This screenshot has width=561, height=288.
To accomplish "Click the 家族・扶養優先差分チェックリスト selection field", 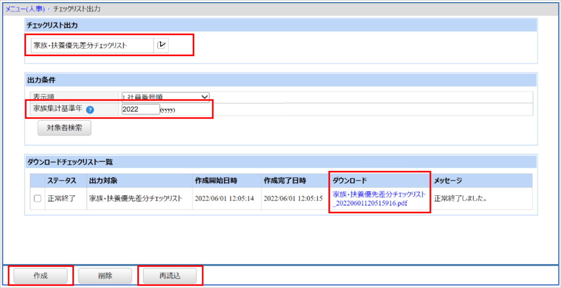I will [92, 45].
